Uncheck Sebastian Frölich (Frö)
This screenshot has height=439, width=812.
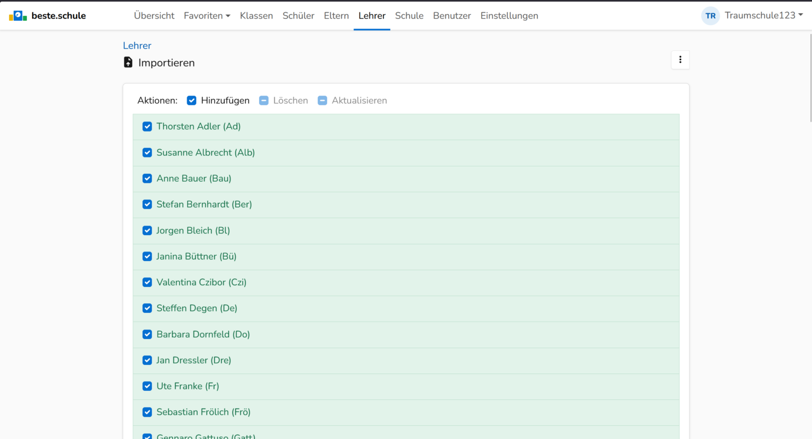tap(147, 412)
